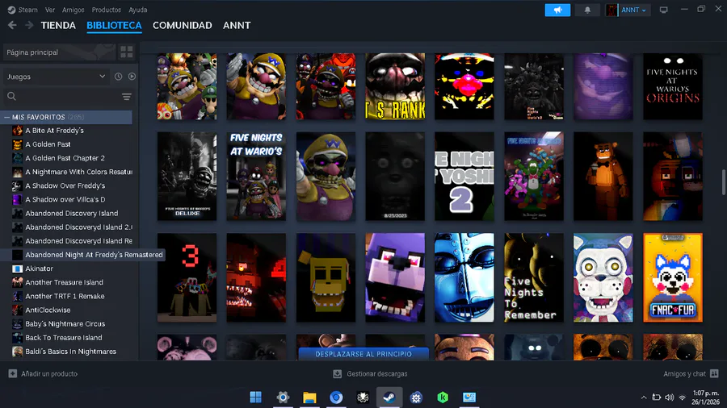Click DESPLAZARSE AL PRINCIPIO button
Screen dimensions: 727x408
point(363,354)
